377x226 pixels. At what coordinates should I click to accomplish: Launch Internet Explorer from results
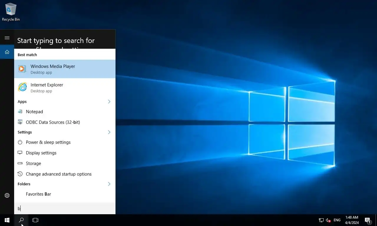pos(65,87)
